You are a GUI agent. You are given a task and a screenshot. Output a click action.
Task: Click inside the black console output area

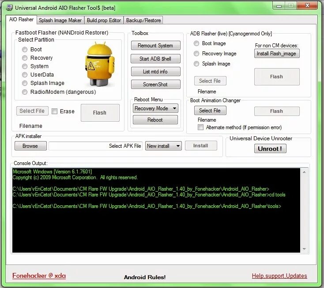pyautogui.click(x=156, y=210)
